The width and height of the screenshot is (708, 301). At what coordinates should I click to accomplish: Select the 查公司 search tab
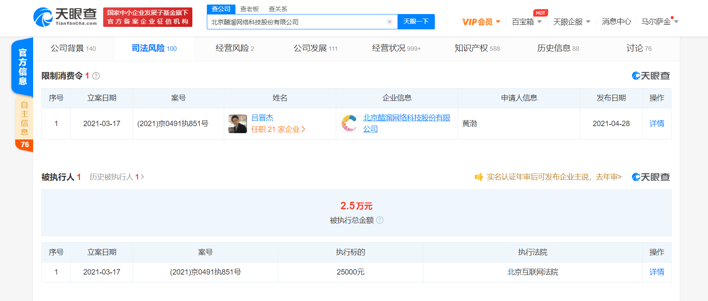[x=221, y=9]
